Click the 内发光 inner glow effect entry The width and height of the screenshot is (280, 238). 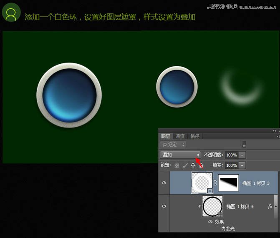[x=228, y=229]
